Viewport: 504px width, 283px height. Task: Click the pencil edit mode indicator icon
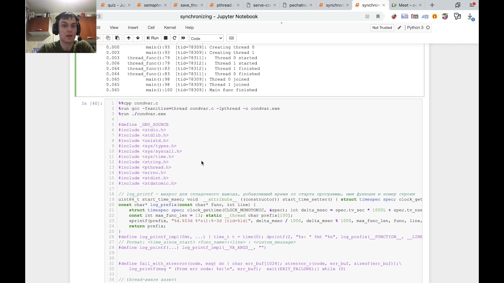(400, 28)
